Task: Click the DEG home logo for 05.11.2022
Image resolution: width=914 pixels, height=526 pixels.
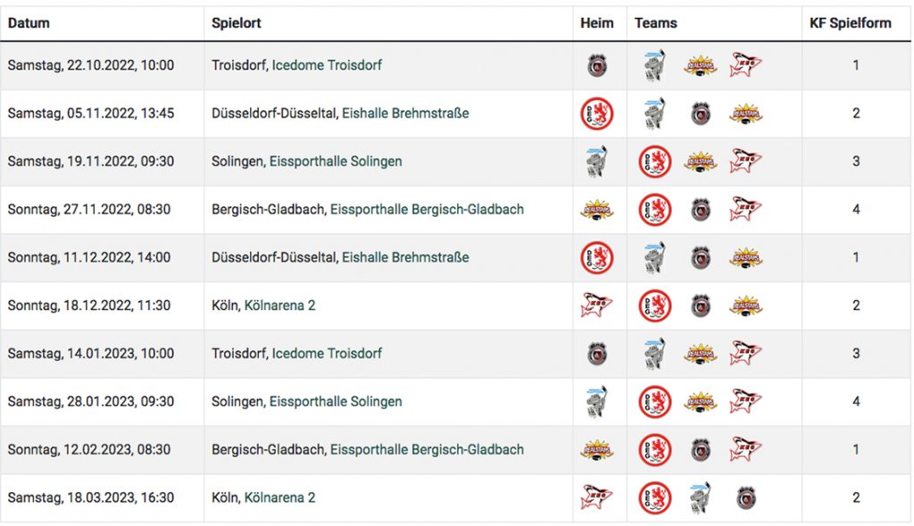Action: pyautogui.click(x=597, y=113)
